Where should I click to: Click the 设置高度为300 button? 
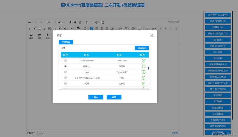coord(218,120)
